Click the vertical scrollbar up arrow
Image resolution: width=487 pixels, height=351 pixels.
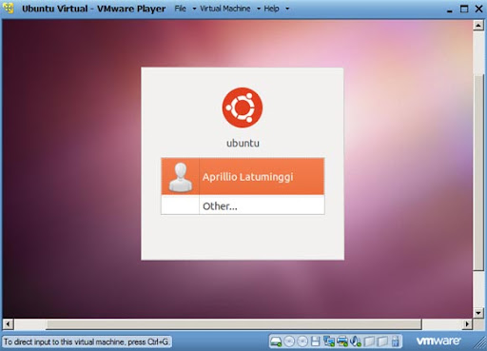[x=478, y=25]
